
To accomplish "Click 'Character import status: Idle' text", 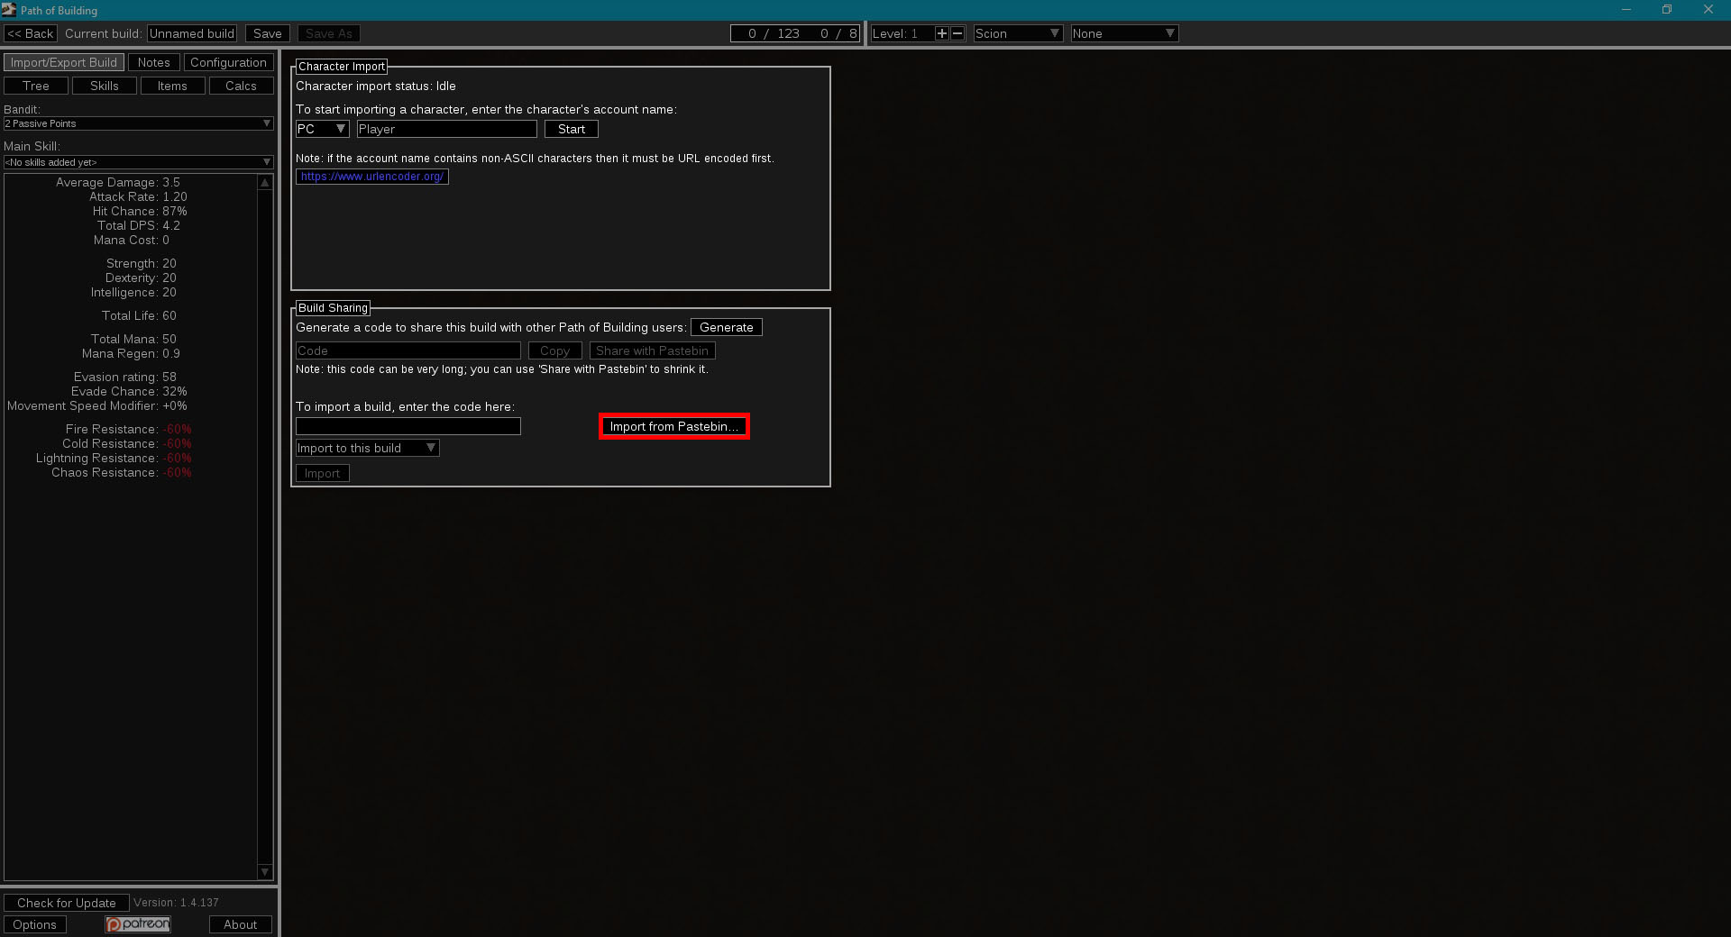I will tap(376, 86).
